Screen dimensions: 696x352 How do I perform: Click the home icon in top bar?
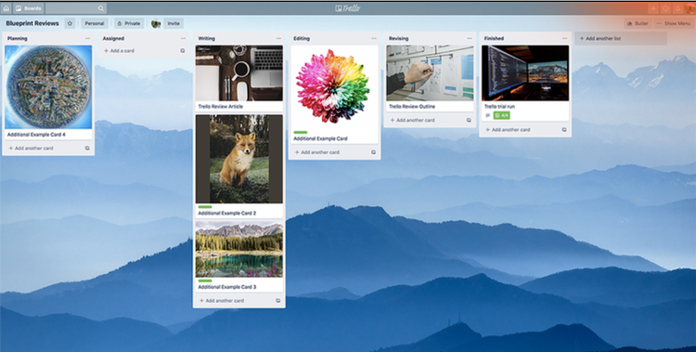tap(6, 8)
